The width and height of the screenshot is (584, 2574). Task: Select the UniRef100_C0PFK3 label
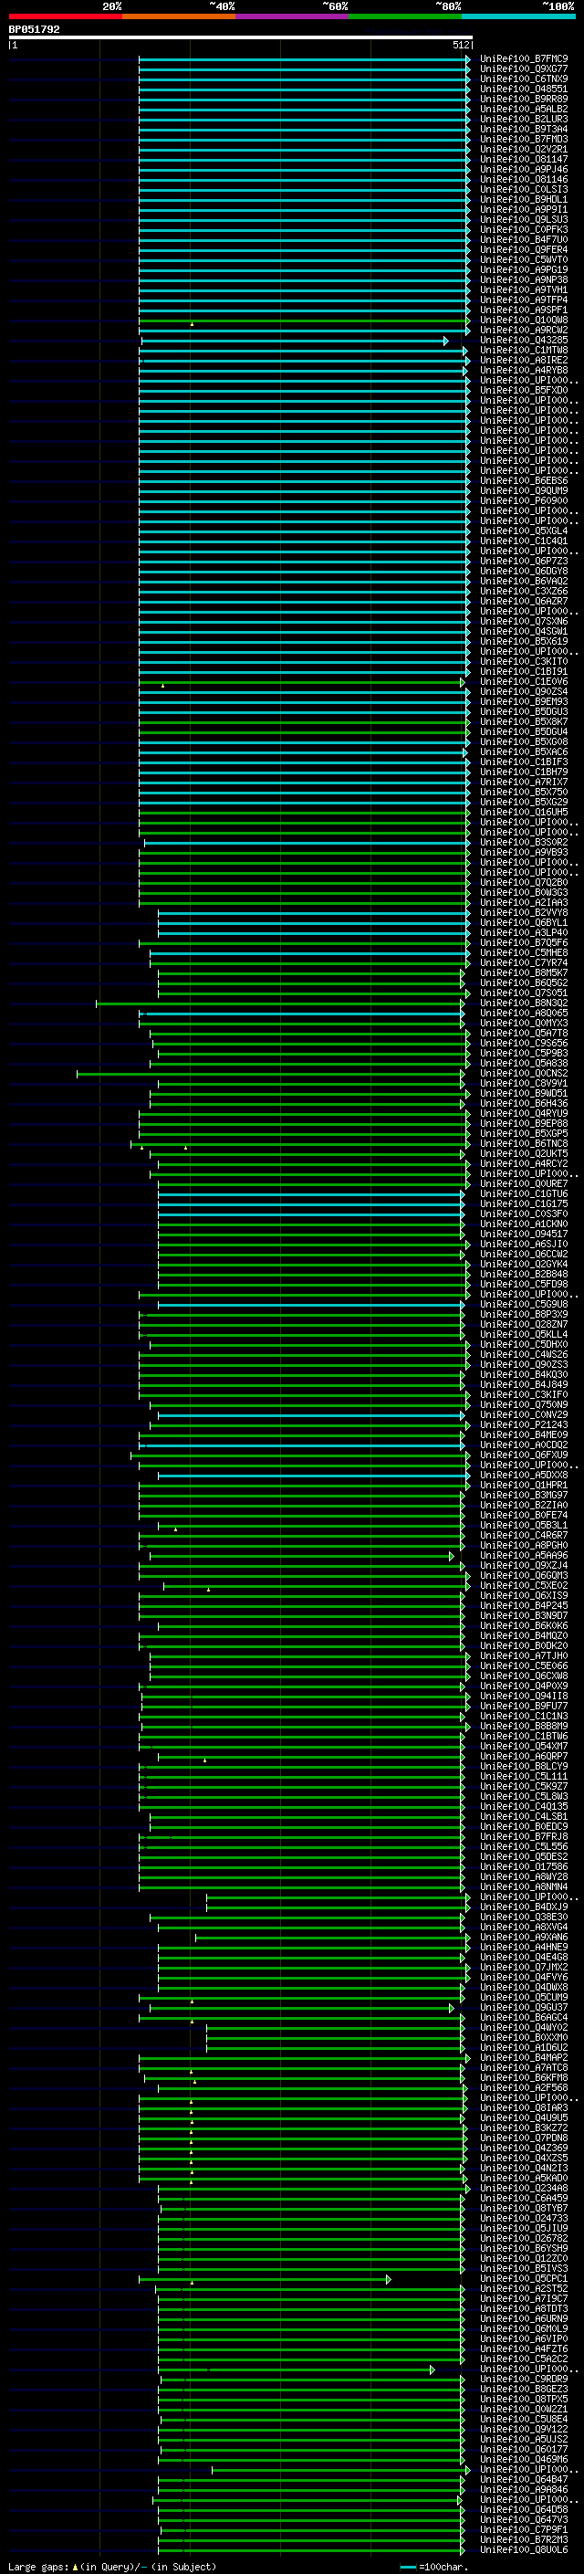524,230
